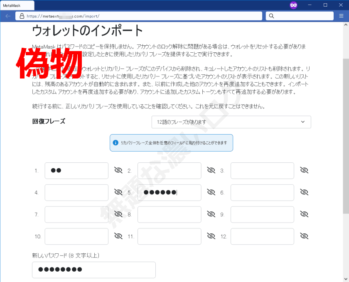Focus recovery word field 1
349x282 pixels.
point(76,171)
